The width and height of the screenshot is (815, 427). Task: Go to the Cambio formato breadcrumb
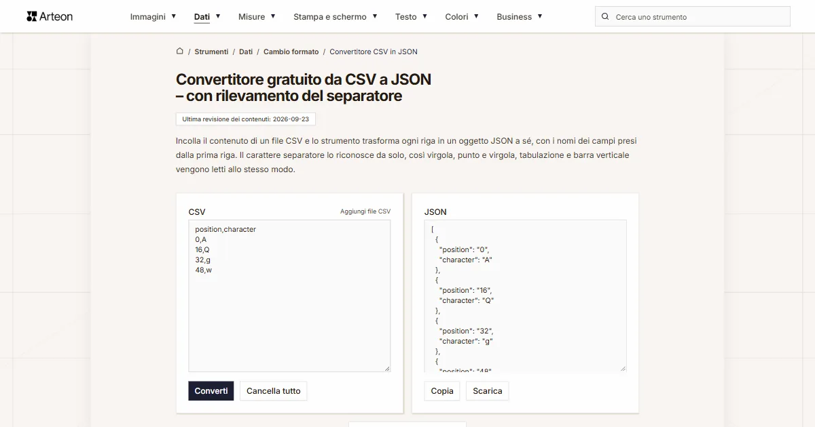(x=291, y=52)
